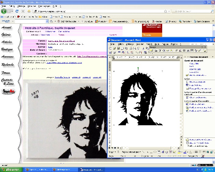Toggle startup display checkbox in Word task pane
This screenshot has height=172, width=215.
click(x=188, y=146)
